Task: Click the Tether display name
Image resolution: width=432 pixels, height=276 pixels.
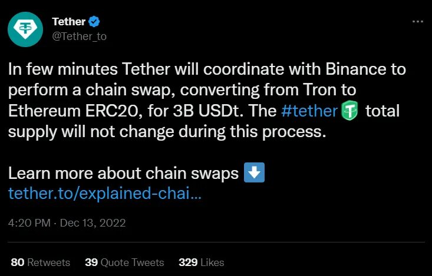Action: (x=68, y=22)
